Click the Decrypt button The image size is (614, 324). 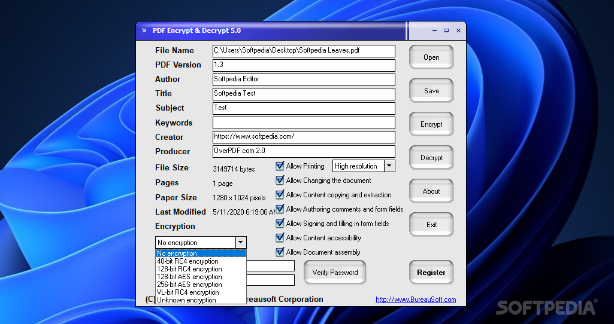(431, 158)
